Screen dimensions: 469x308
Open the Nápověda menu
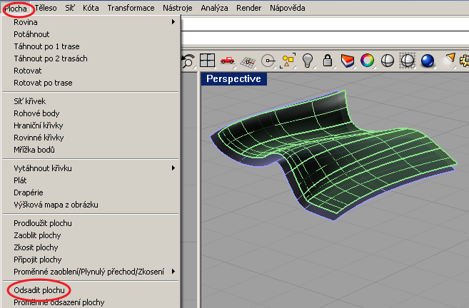(x=287, y=8)
